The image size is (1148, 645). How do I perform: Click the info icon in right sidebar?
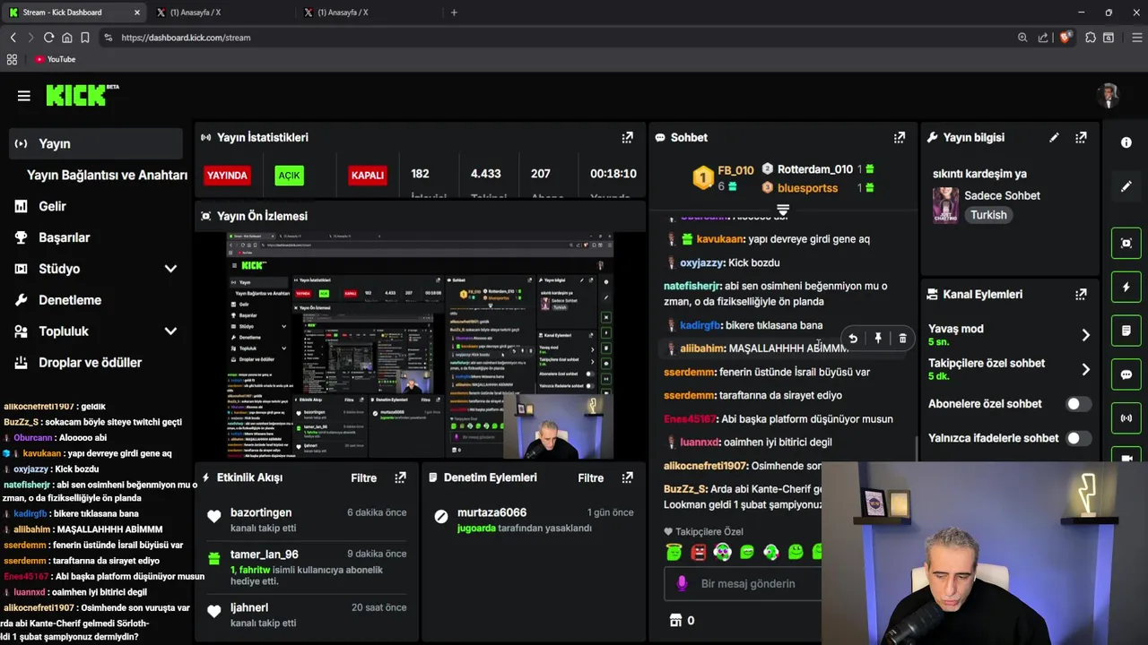tap(1126, 142)
